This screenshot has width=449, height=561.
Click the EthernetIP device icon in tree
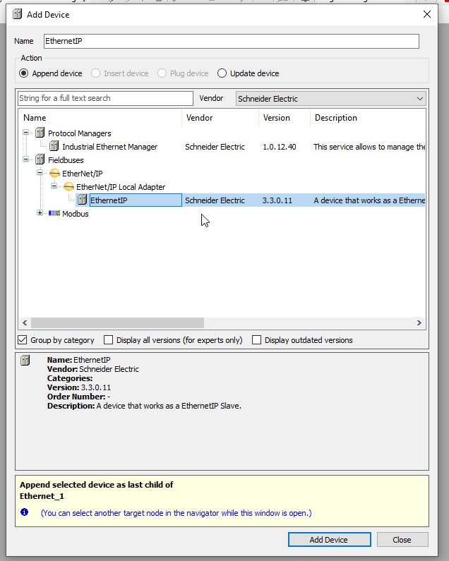(83, 200)
